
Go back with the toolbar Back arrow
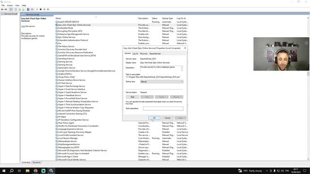click(2, 9)
